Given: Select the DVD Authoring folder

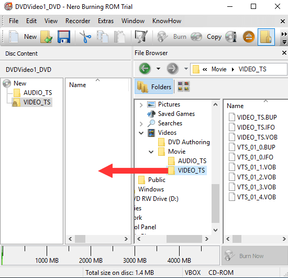Looking at the screenshot, I should click(x=189, y=142).
